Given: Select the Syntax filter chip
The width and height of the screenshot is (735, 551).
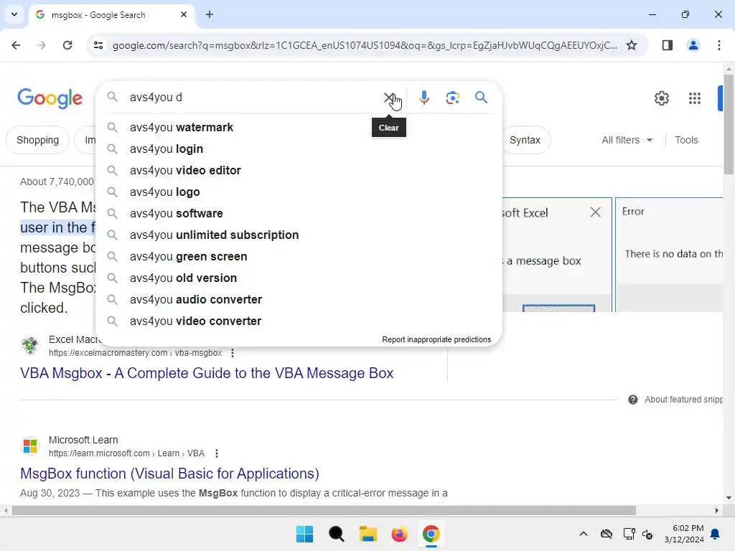Looking at the screenshot, I should point(525,140).
